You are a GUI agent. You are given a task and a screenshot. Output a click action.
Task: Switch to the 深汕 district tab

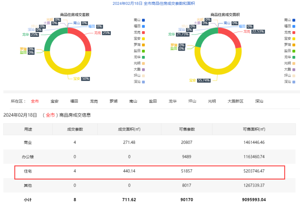pyautogui.click(x=259, y=101)
